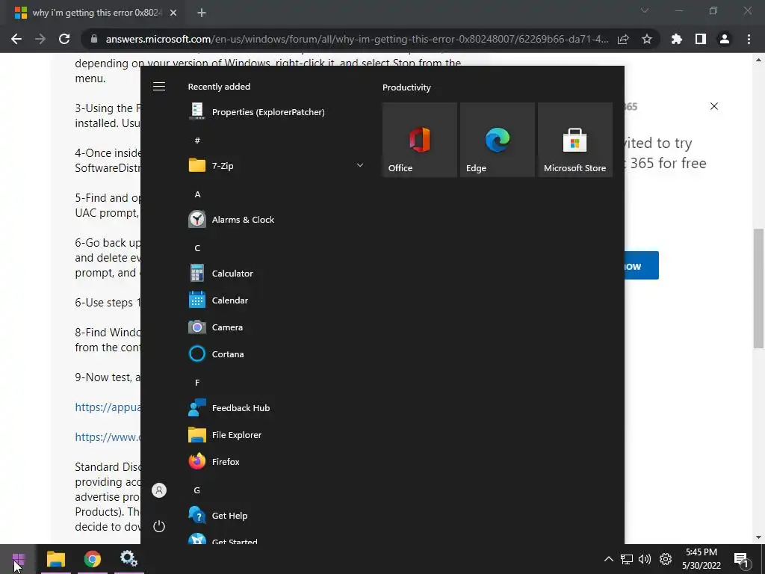Open File Explorer from the taskbar
Image resolution: width=765 pixels, height=574 pixels.
tap(56, 559)
